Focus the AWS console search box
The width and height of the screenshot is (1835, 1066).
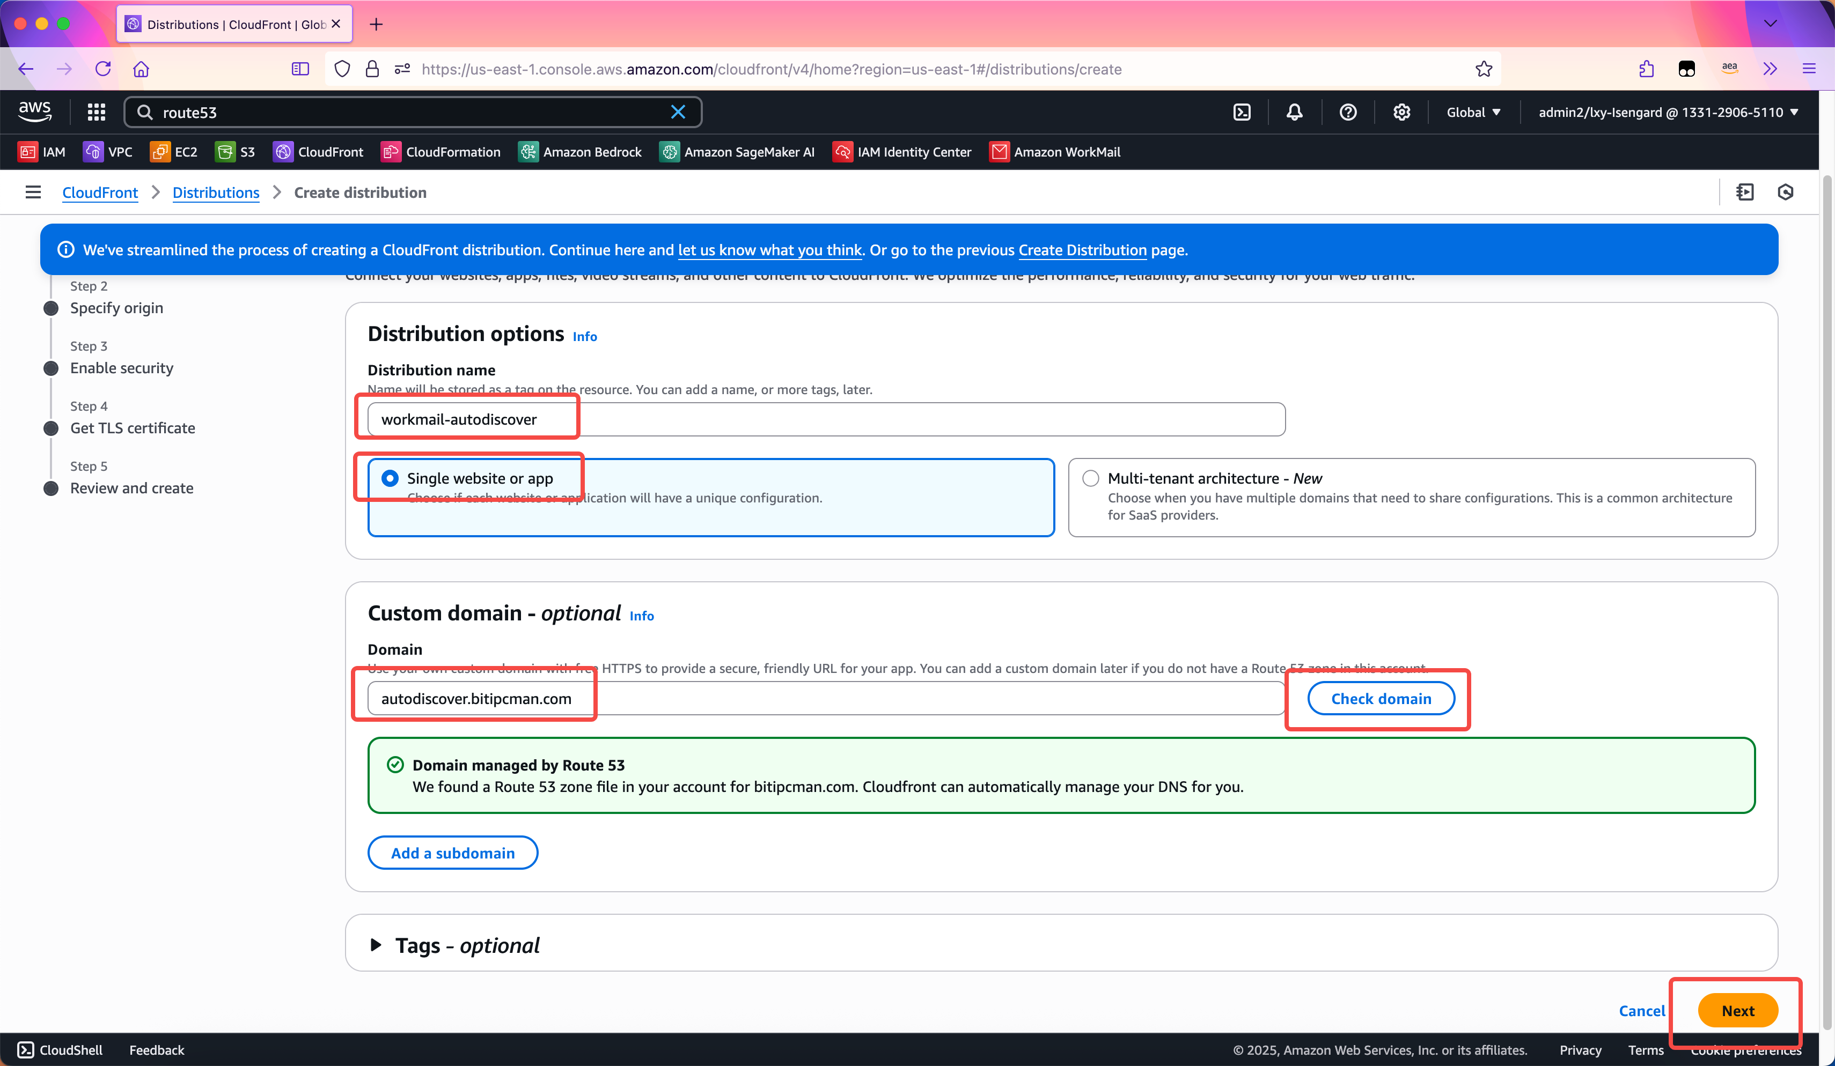point(413,112)
